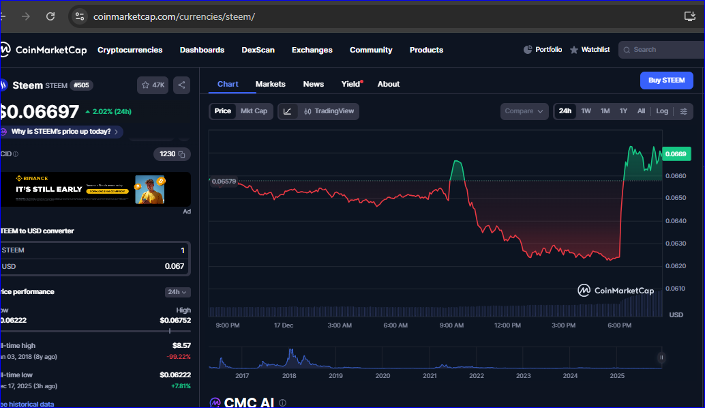The image size is (705, 408).
Task: Reload the page with browser refresh icon
Action: click(50, 16)
